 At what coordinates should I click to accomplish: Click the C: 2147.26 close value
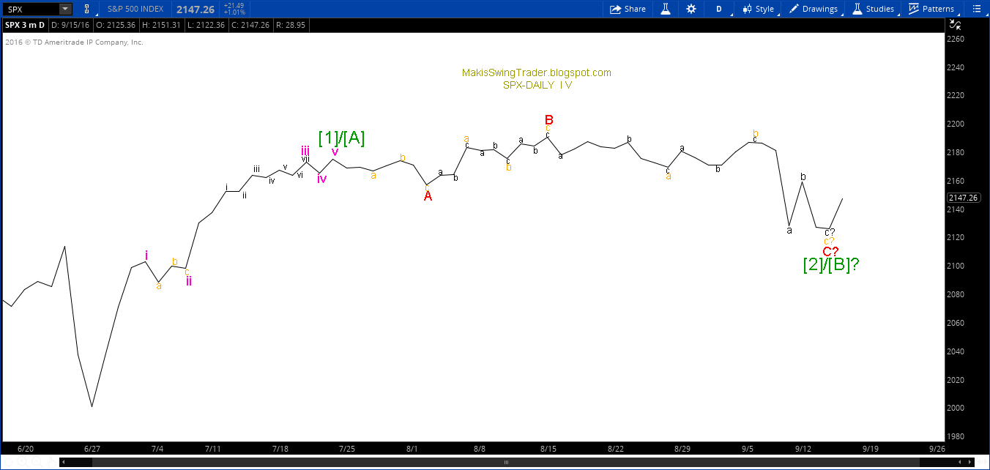click(249, 24)
